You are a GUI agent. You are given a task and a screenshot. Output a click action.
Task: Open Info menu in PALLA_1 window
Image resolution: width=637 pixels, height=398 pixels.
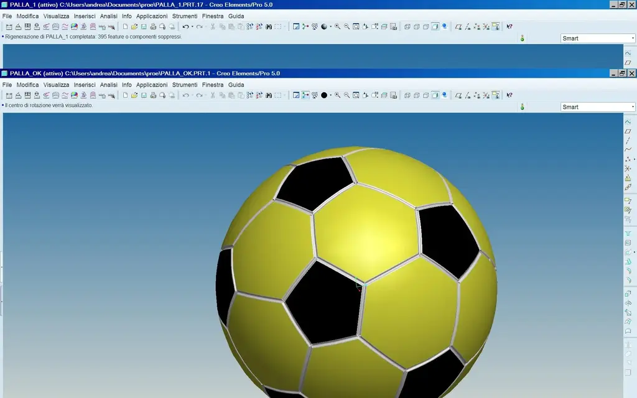(127, 16)
